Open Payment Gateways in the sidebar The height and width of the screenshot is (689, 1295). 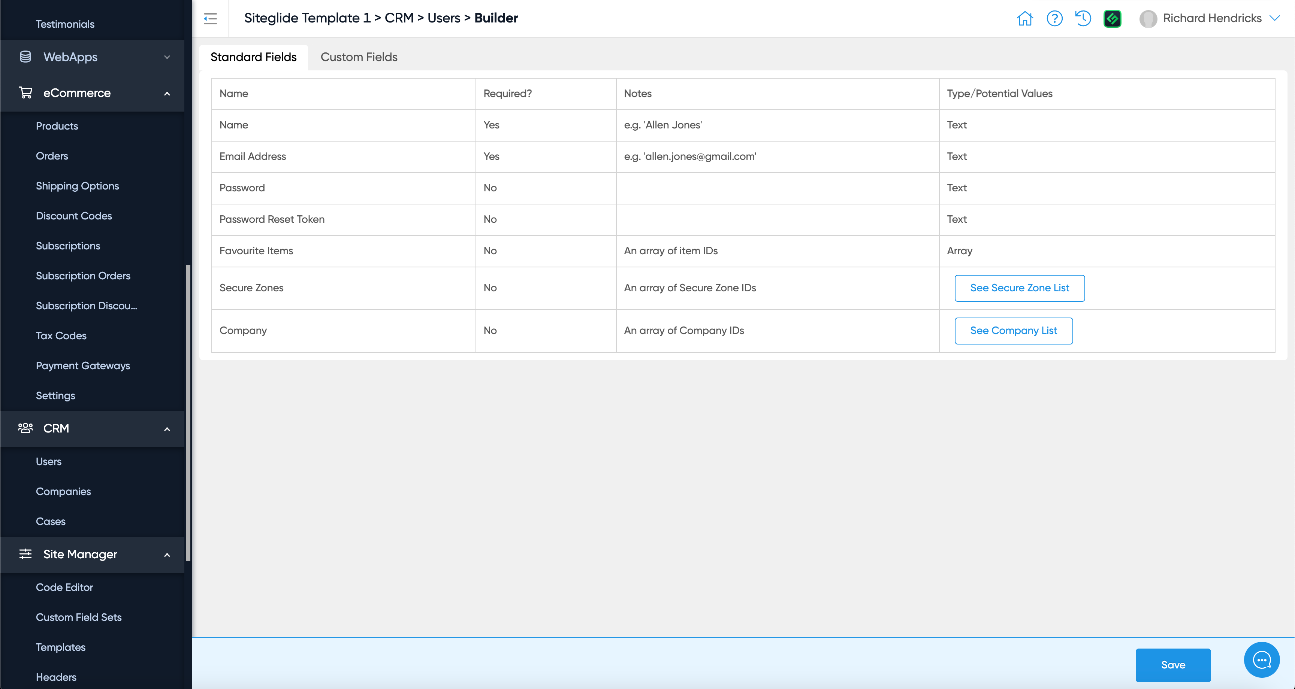coord(83,366)
